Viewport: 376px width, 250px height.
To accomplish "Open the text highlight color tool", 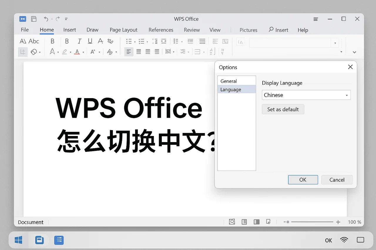I will [x=65, y=52].
